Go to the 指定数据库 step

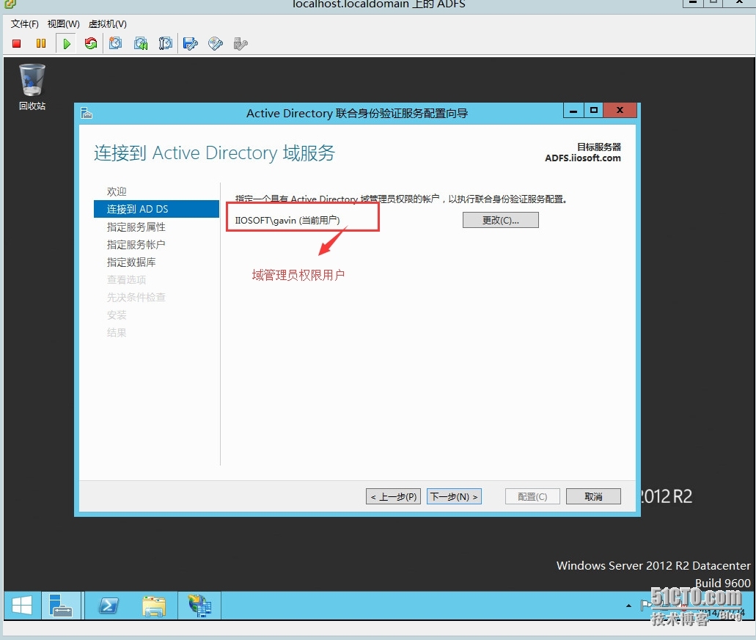coord(131,262)
